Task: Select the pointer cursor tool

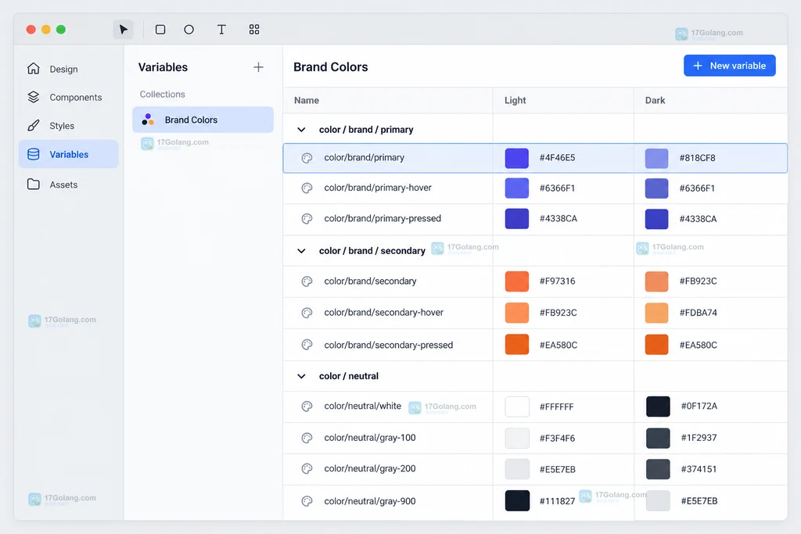Action: coord(123,30)
